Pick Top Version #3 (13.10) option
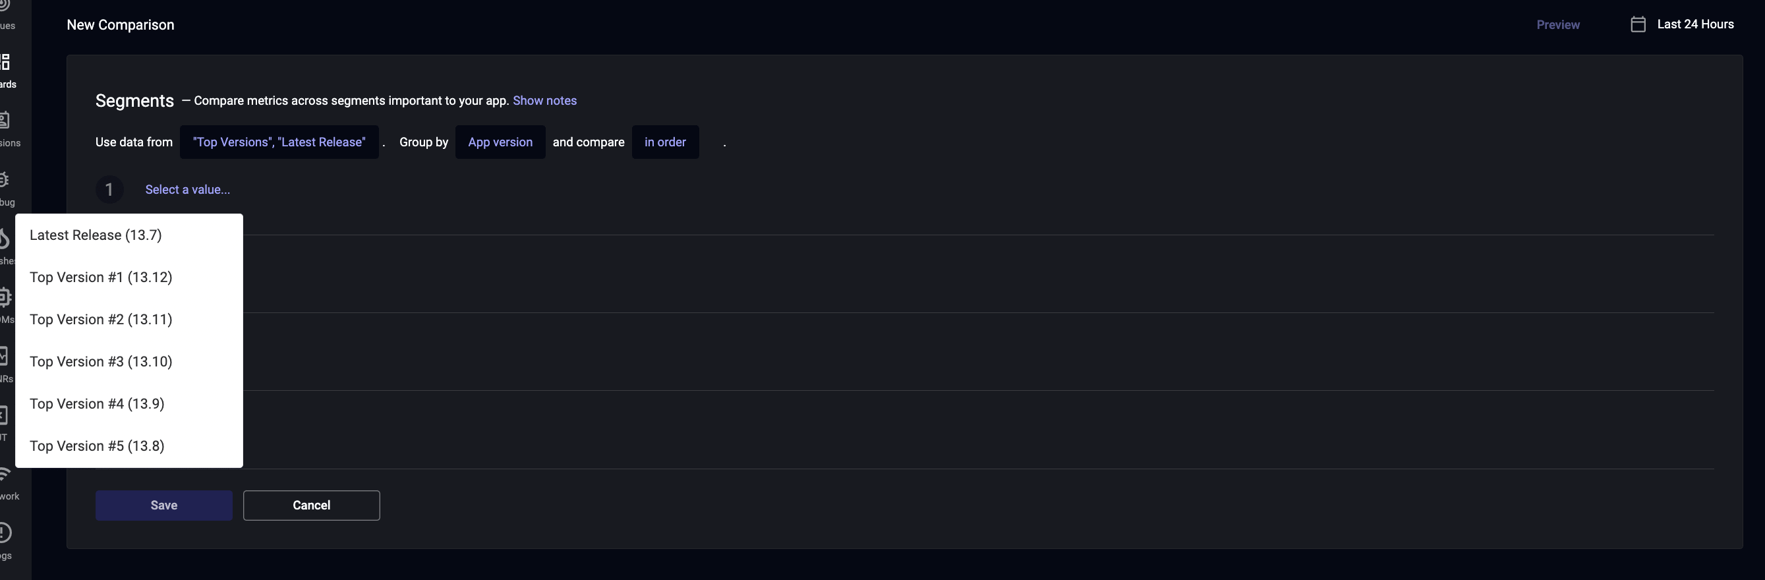1765x580 pixels. click(129, 362)
